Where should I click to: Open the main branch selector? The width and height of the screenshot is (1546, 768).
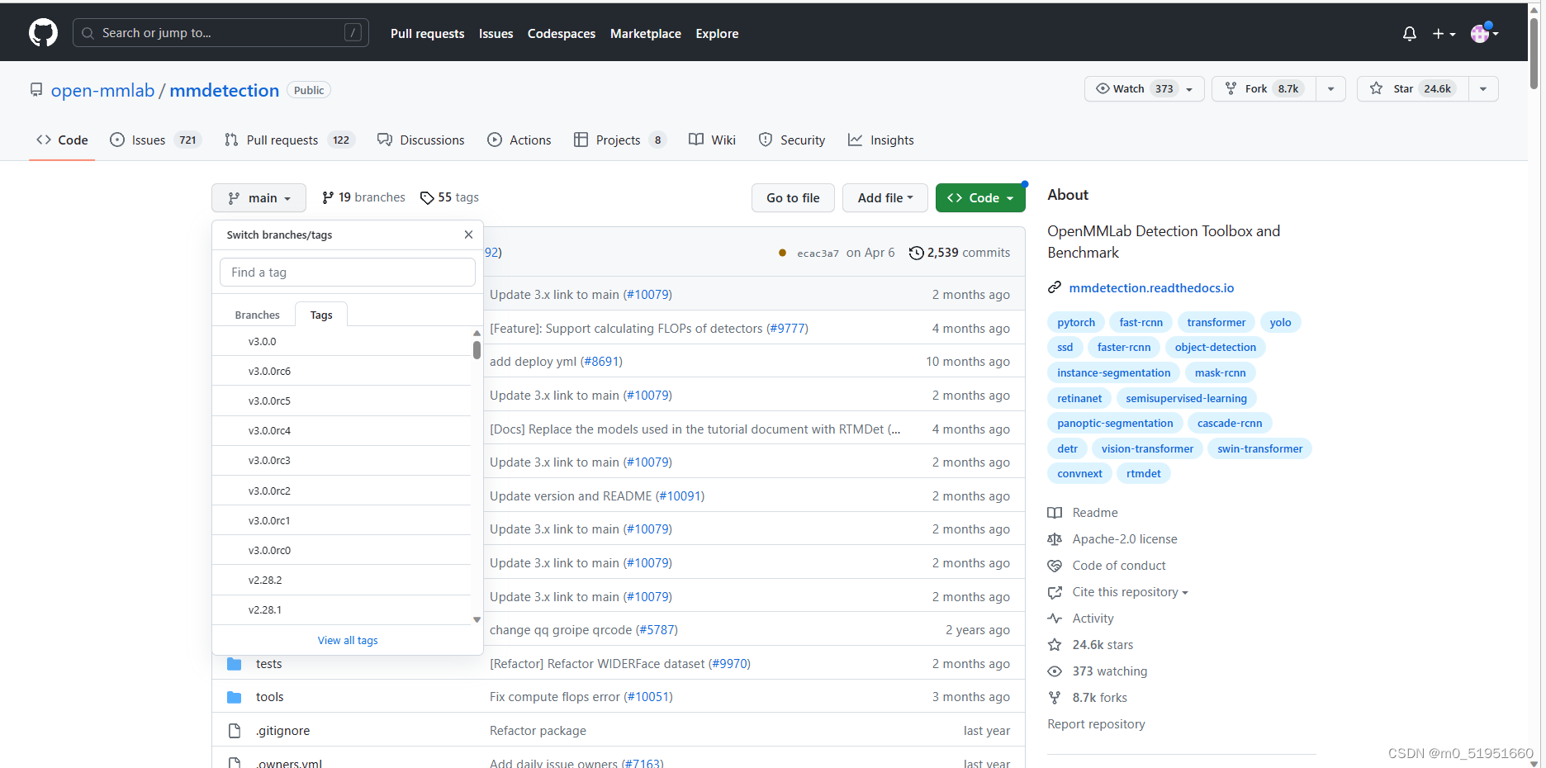tap(258, 198)
